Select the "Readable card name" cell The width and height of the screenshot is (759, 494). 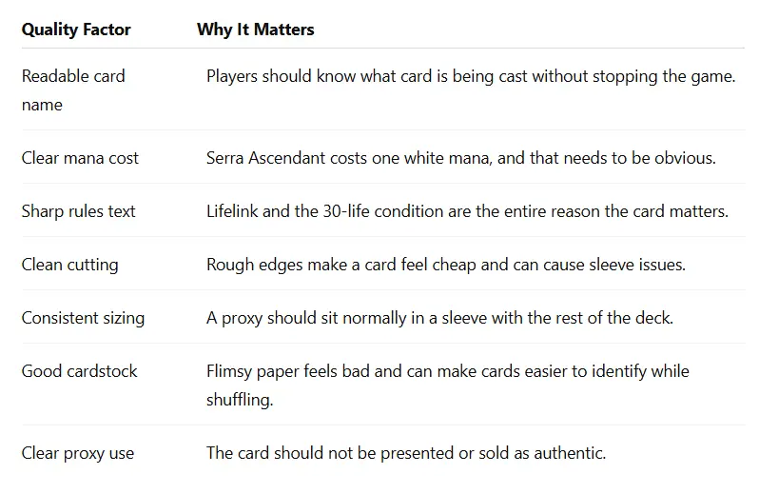click(x=73, y=90)
